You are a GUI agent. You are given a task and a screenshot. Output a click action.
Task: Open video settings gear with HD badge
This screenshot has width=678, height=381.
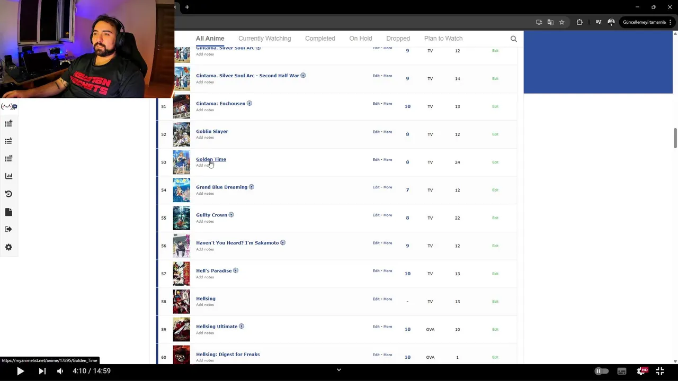click(x=641, y=371)
